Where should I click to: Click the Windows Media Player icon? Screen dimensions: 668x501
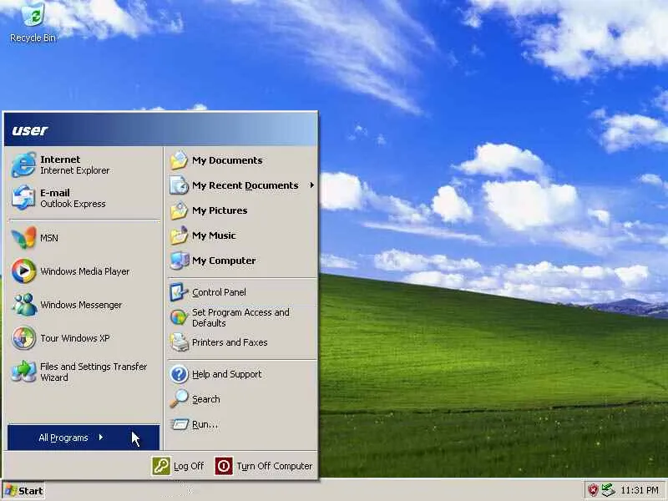tap(23, 271)
